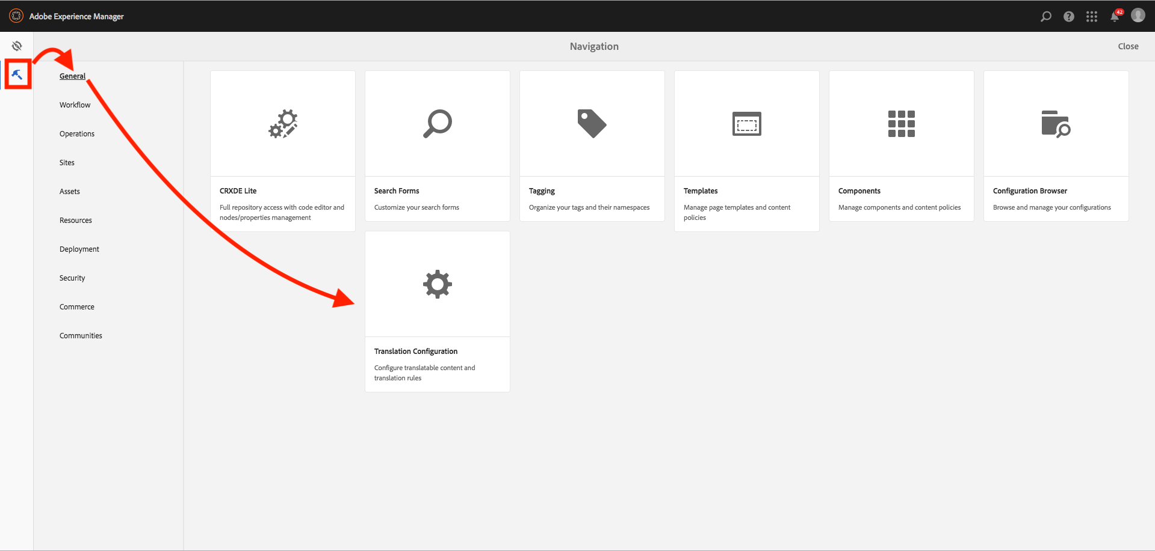1155x551 pixels.
Task: Click the Translation Configuration gear icon
Action: [438, 284]
